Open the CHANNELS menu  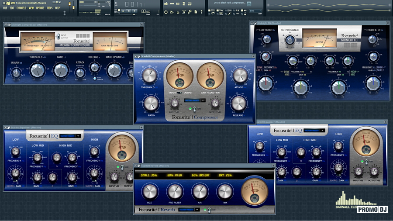[21, 8]
